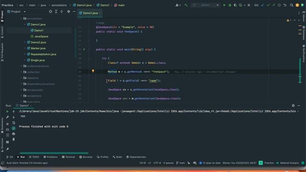The width and height of the screenshot is (306, 172).
Task: Update project with the Git arrow icon
Action: click(262, 5)
